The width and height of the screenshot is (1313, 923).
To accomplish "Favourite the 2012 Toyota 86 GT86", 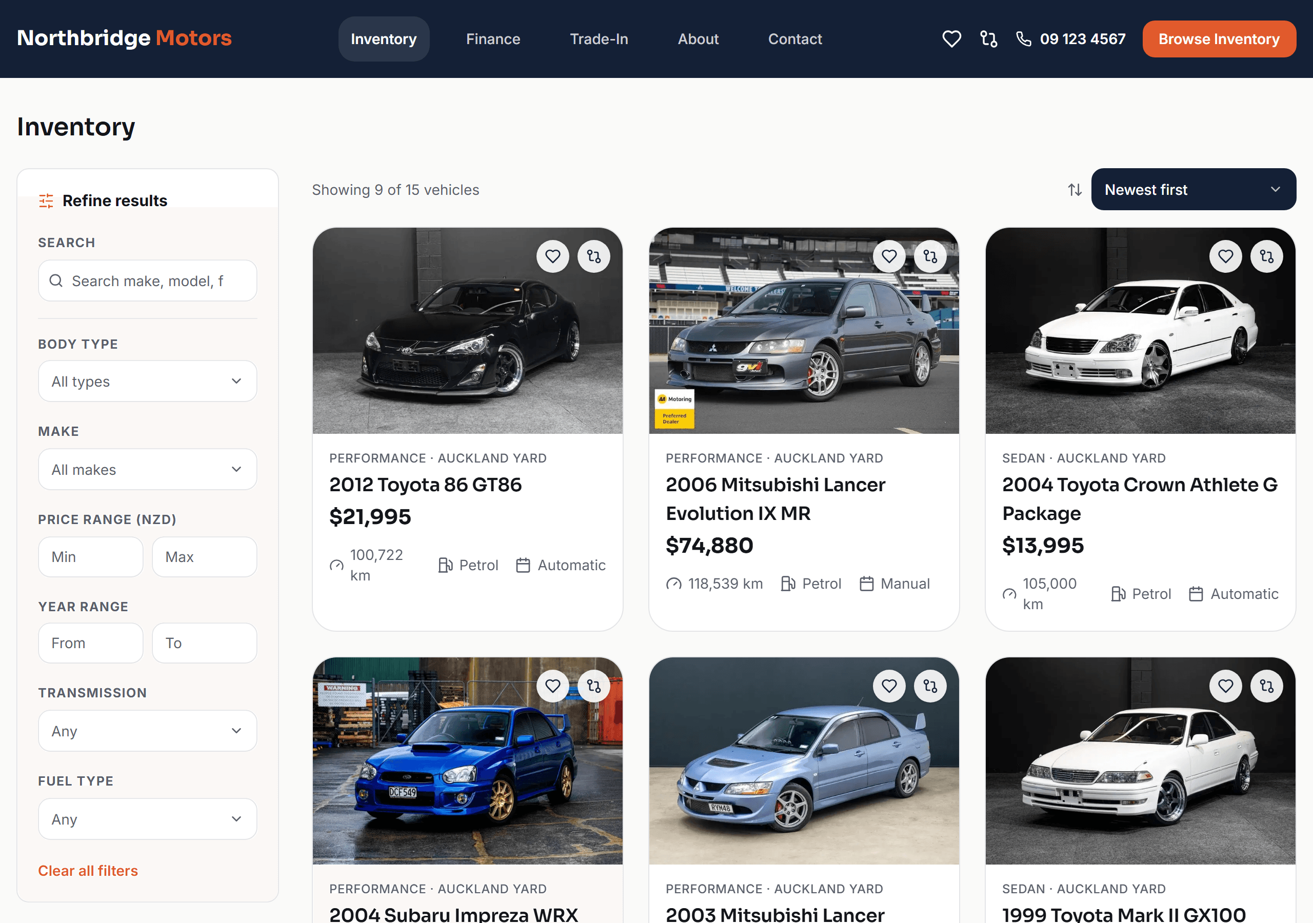I will coord(552,256).
